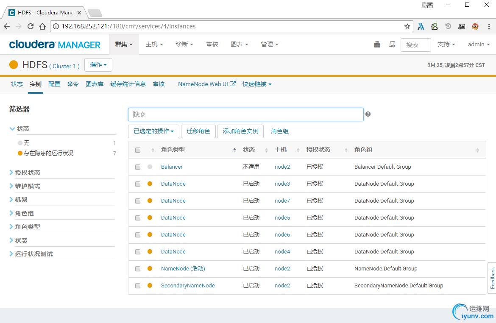Open the 角色组 link beside buttons
Viewport: 496px width, 323px height.
tap(280, 131)
